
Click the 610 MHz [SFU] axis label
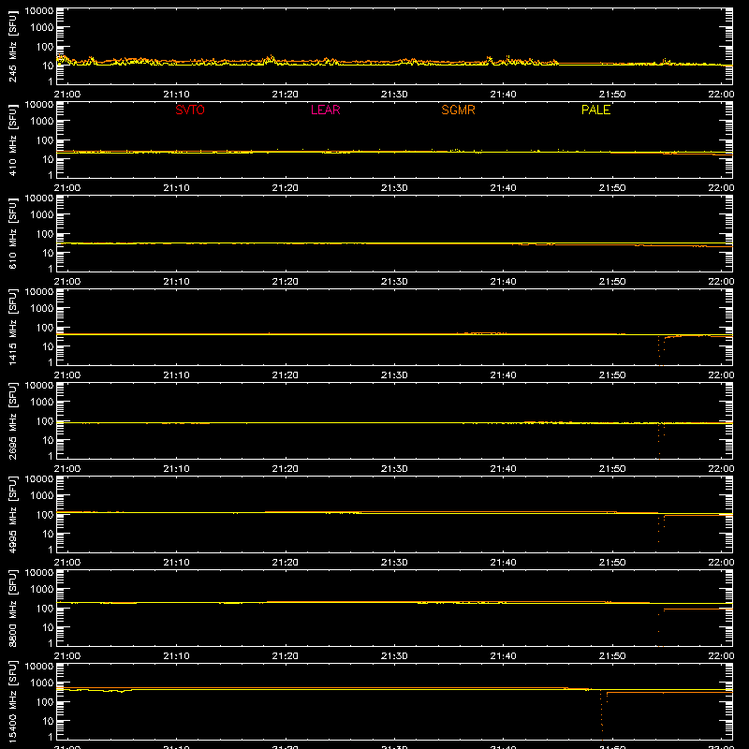(12, 233)
